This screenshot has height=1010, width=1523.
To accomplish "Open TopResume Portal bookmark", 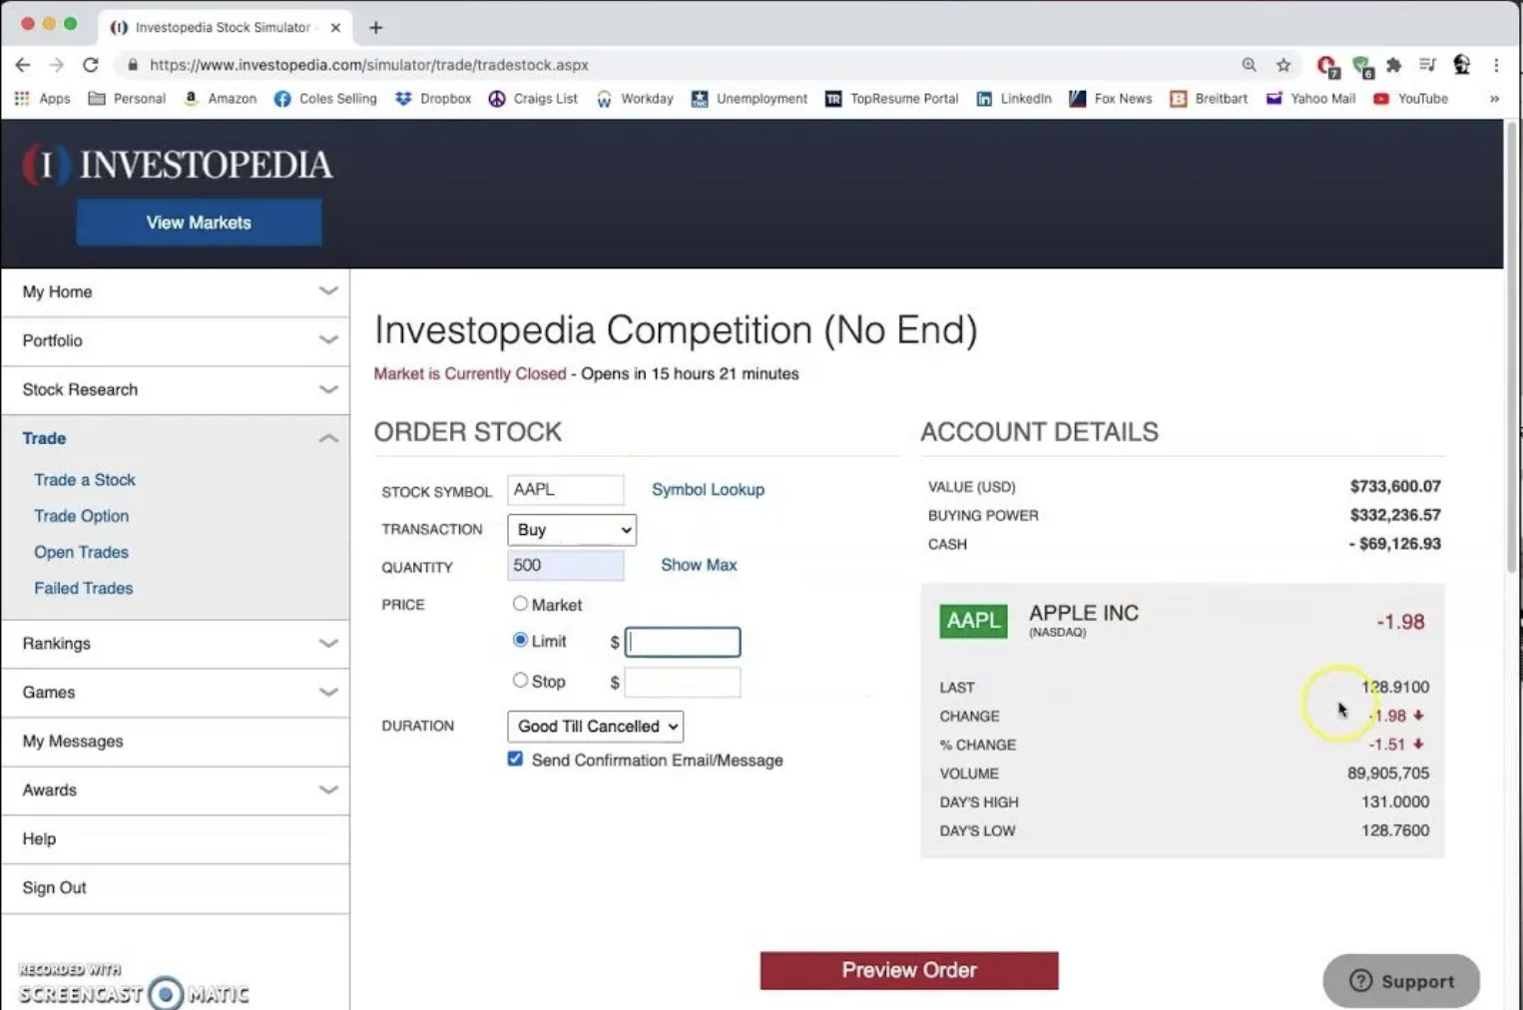I will 891,99.
